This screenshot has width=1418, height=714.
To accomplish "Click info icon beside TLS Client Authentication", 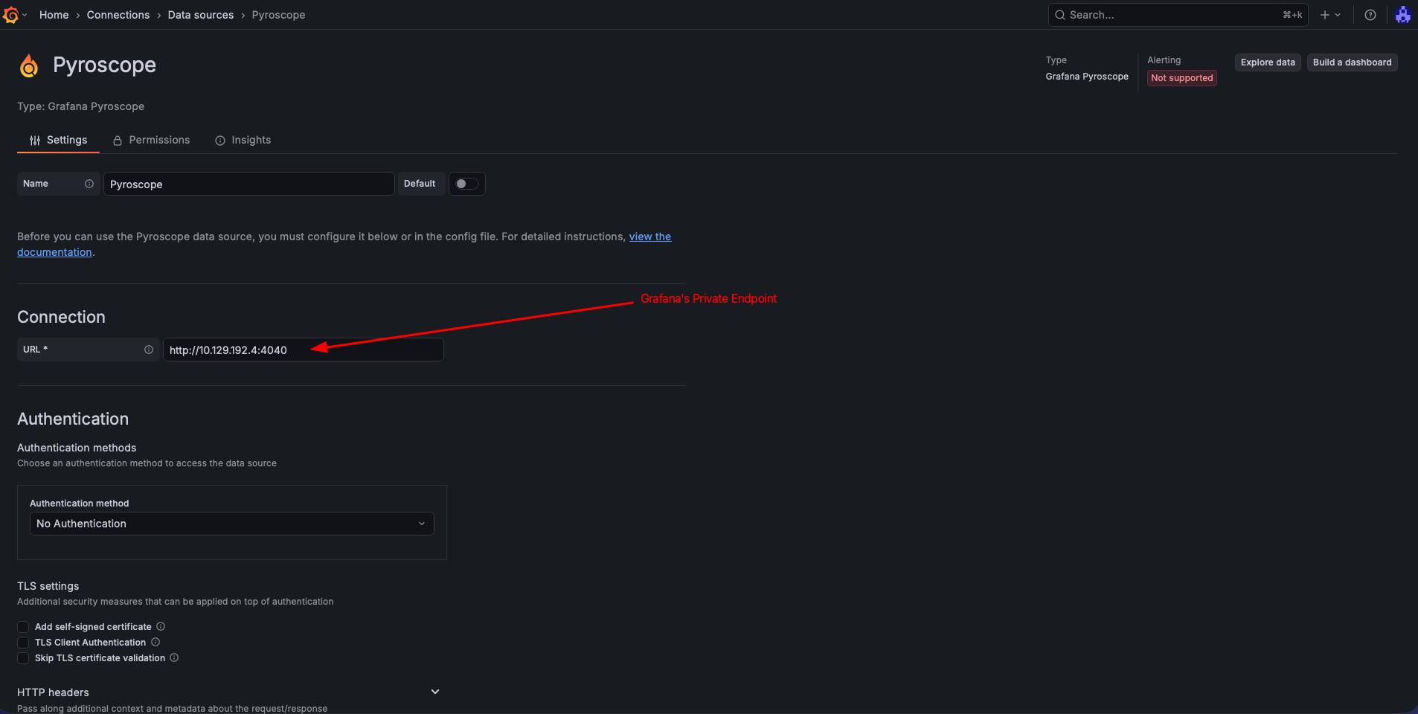I will (x=155, y=642).
